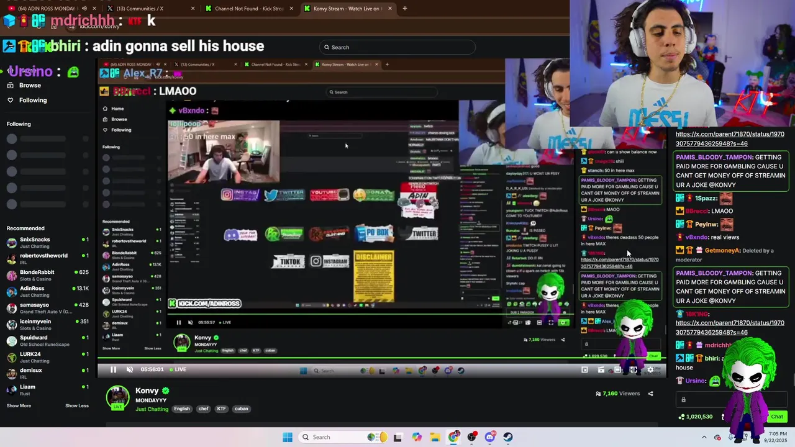The height and width of the screenshot is (447, 795).
Task: Open demisux recommended channel
Action: coord(47,373)
